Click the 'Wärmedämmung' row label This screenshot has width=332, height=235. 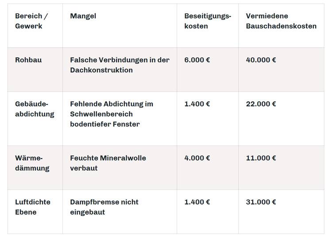(32, 163)
